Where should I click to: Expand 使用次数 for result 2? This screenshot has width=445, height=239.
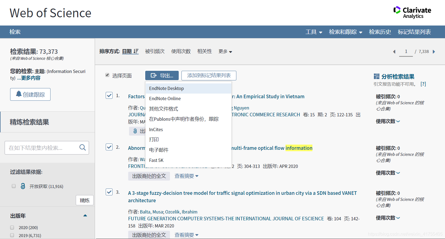tap(388, 173)
